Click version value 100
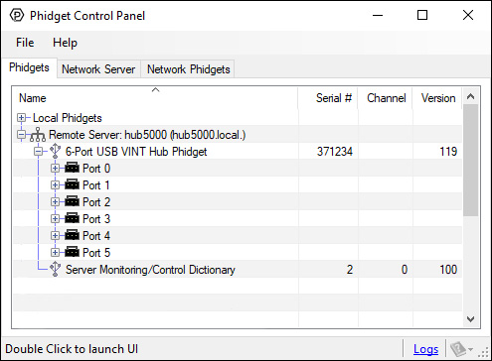Screen dimensions: 492x361 pyautogui.click(x=448, y=270)
